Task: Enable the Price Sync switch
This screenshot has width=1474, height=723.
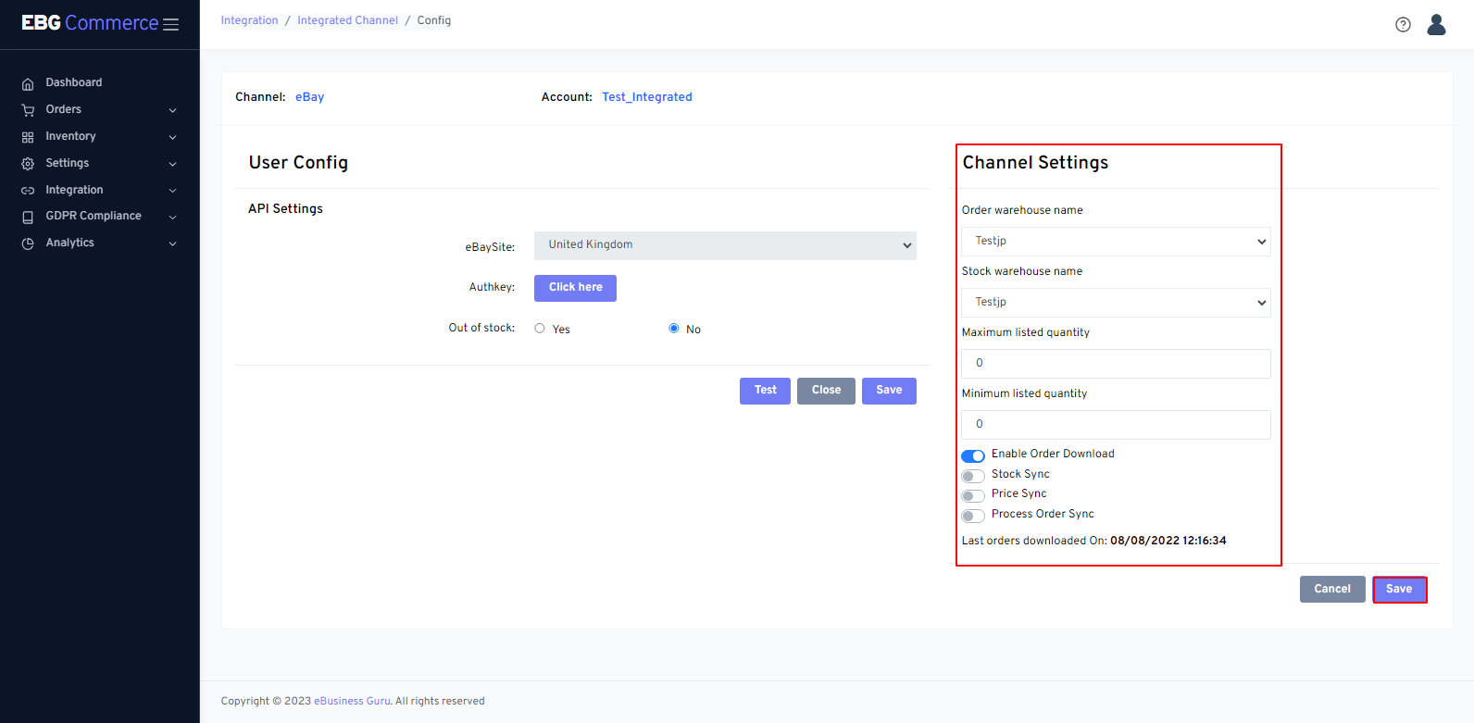Action: coord(972,495)
